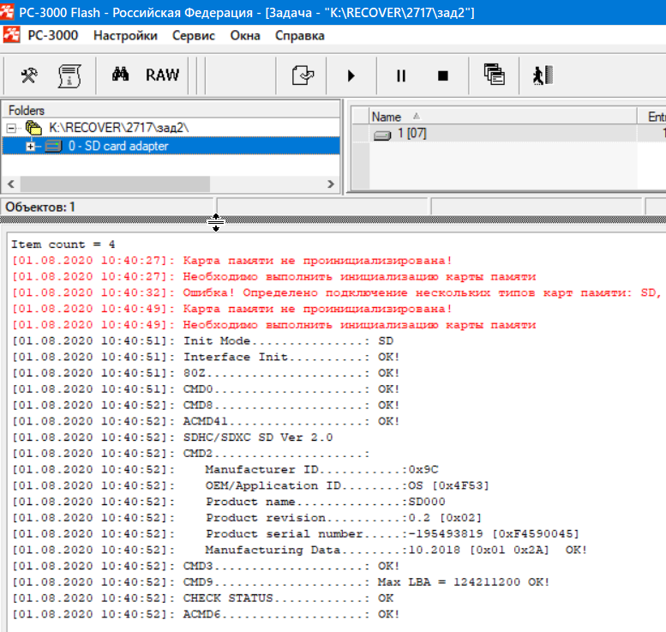The image size is (666, 632).
Task: Click the Product revision 0.2 log line
Action: click(246, 518)
